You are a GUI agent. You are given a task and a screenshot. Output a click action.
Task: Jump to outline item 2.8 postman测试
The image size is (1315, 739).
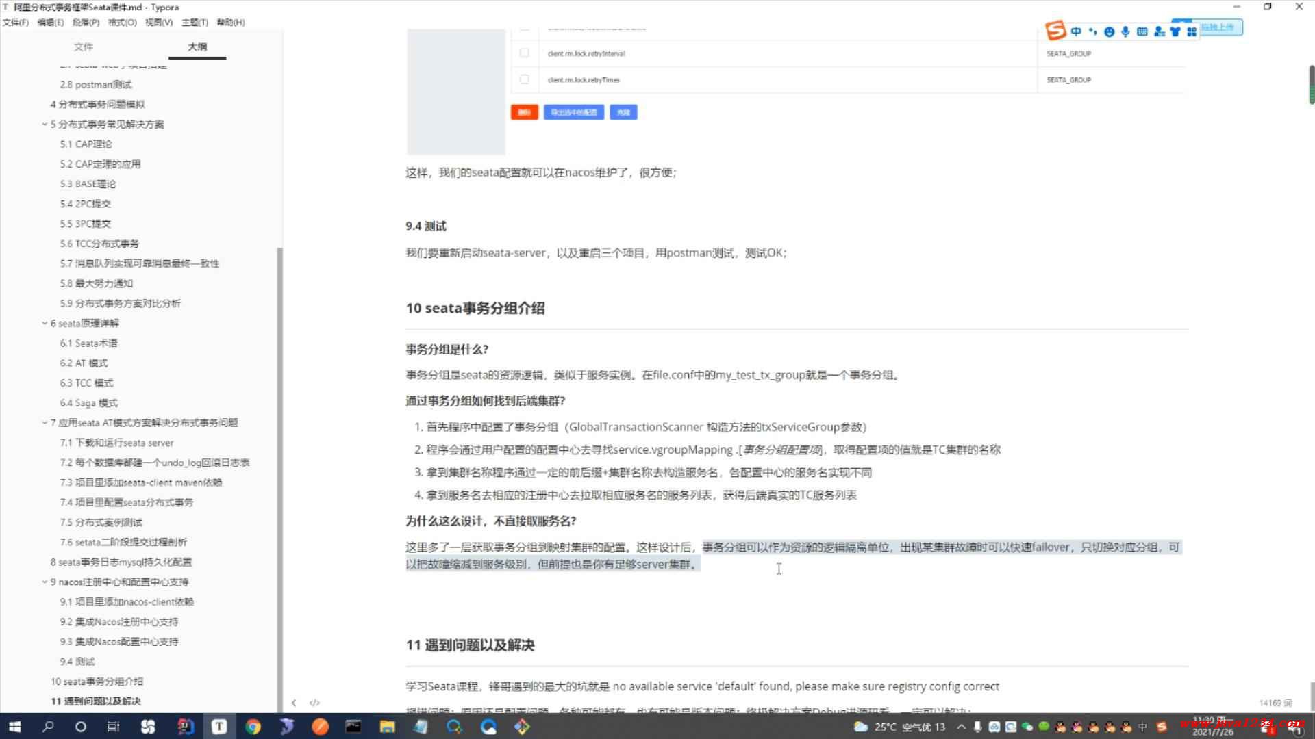(96, 85)
